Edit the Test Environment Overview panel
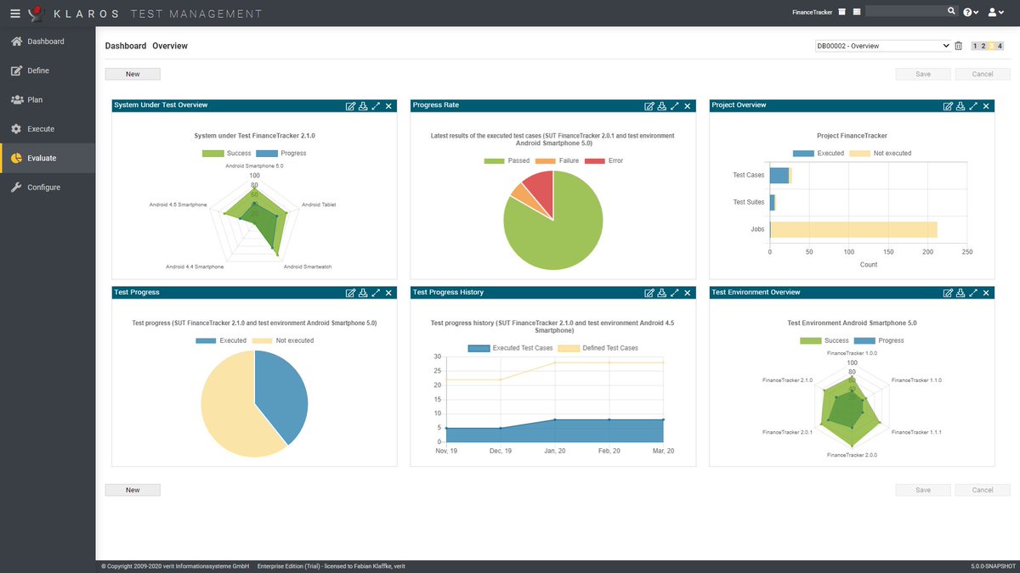Screen dimensions: 1020x573 pyautogui.click(x=948, y=293)
